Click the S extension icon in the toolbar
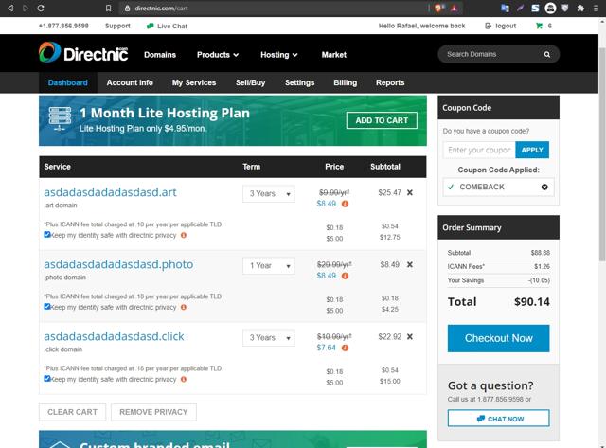Screen dimensions: 606x448 [x=535, y=9]
